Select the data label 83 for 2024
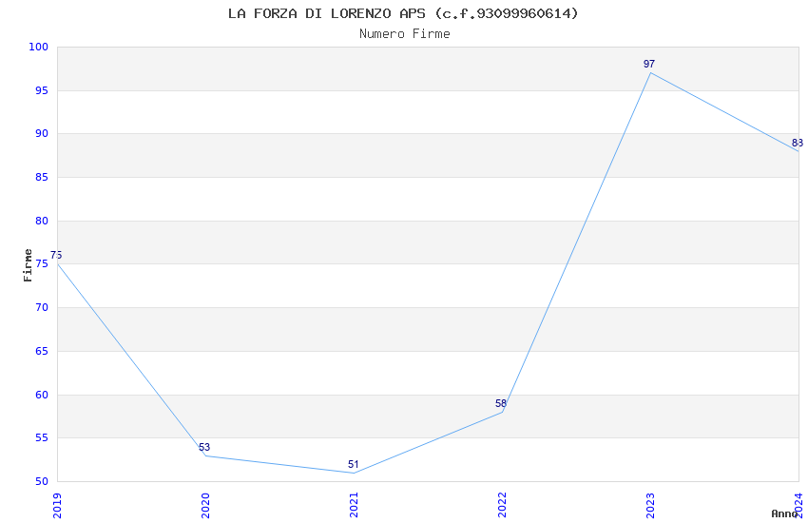Viewport: 808px width, 523px height. coord(798,143)
